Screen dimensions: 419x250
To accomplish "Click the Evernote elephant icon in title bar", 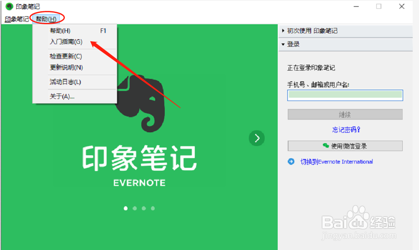I will pyautogui.click(x=9, y=6).
